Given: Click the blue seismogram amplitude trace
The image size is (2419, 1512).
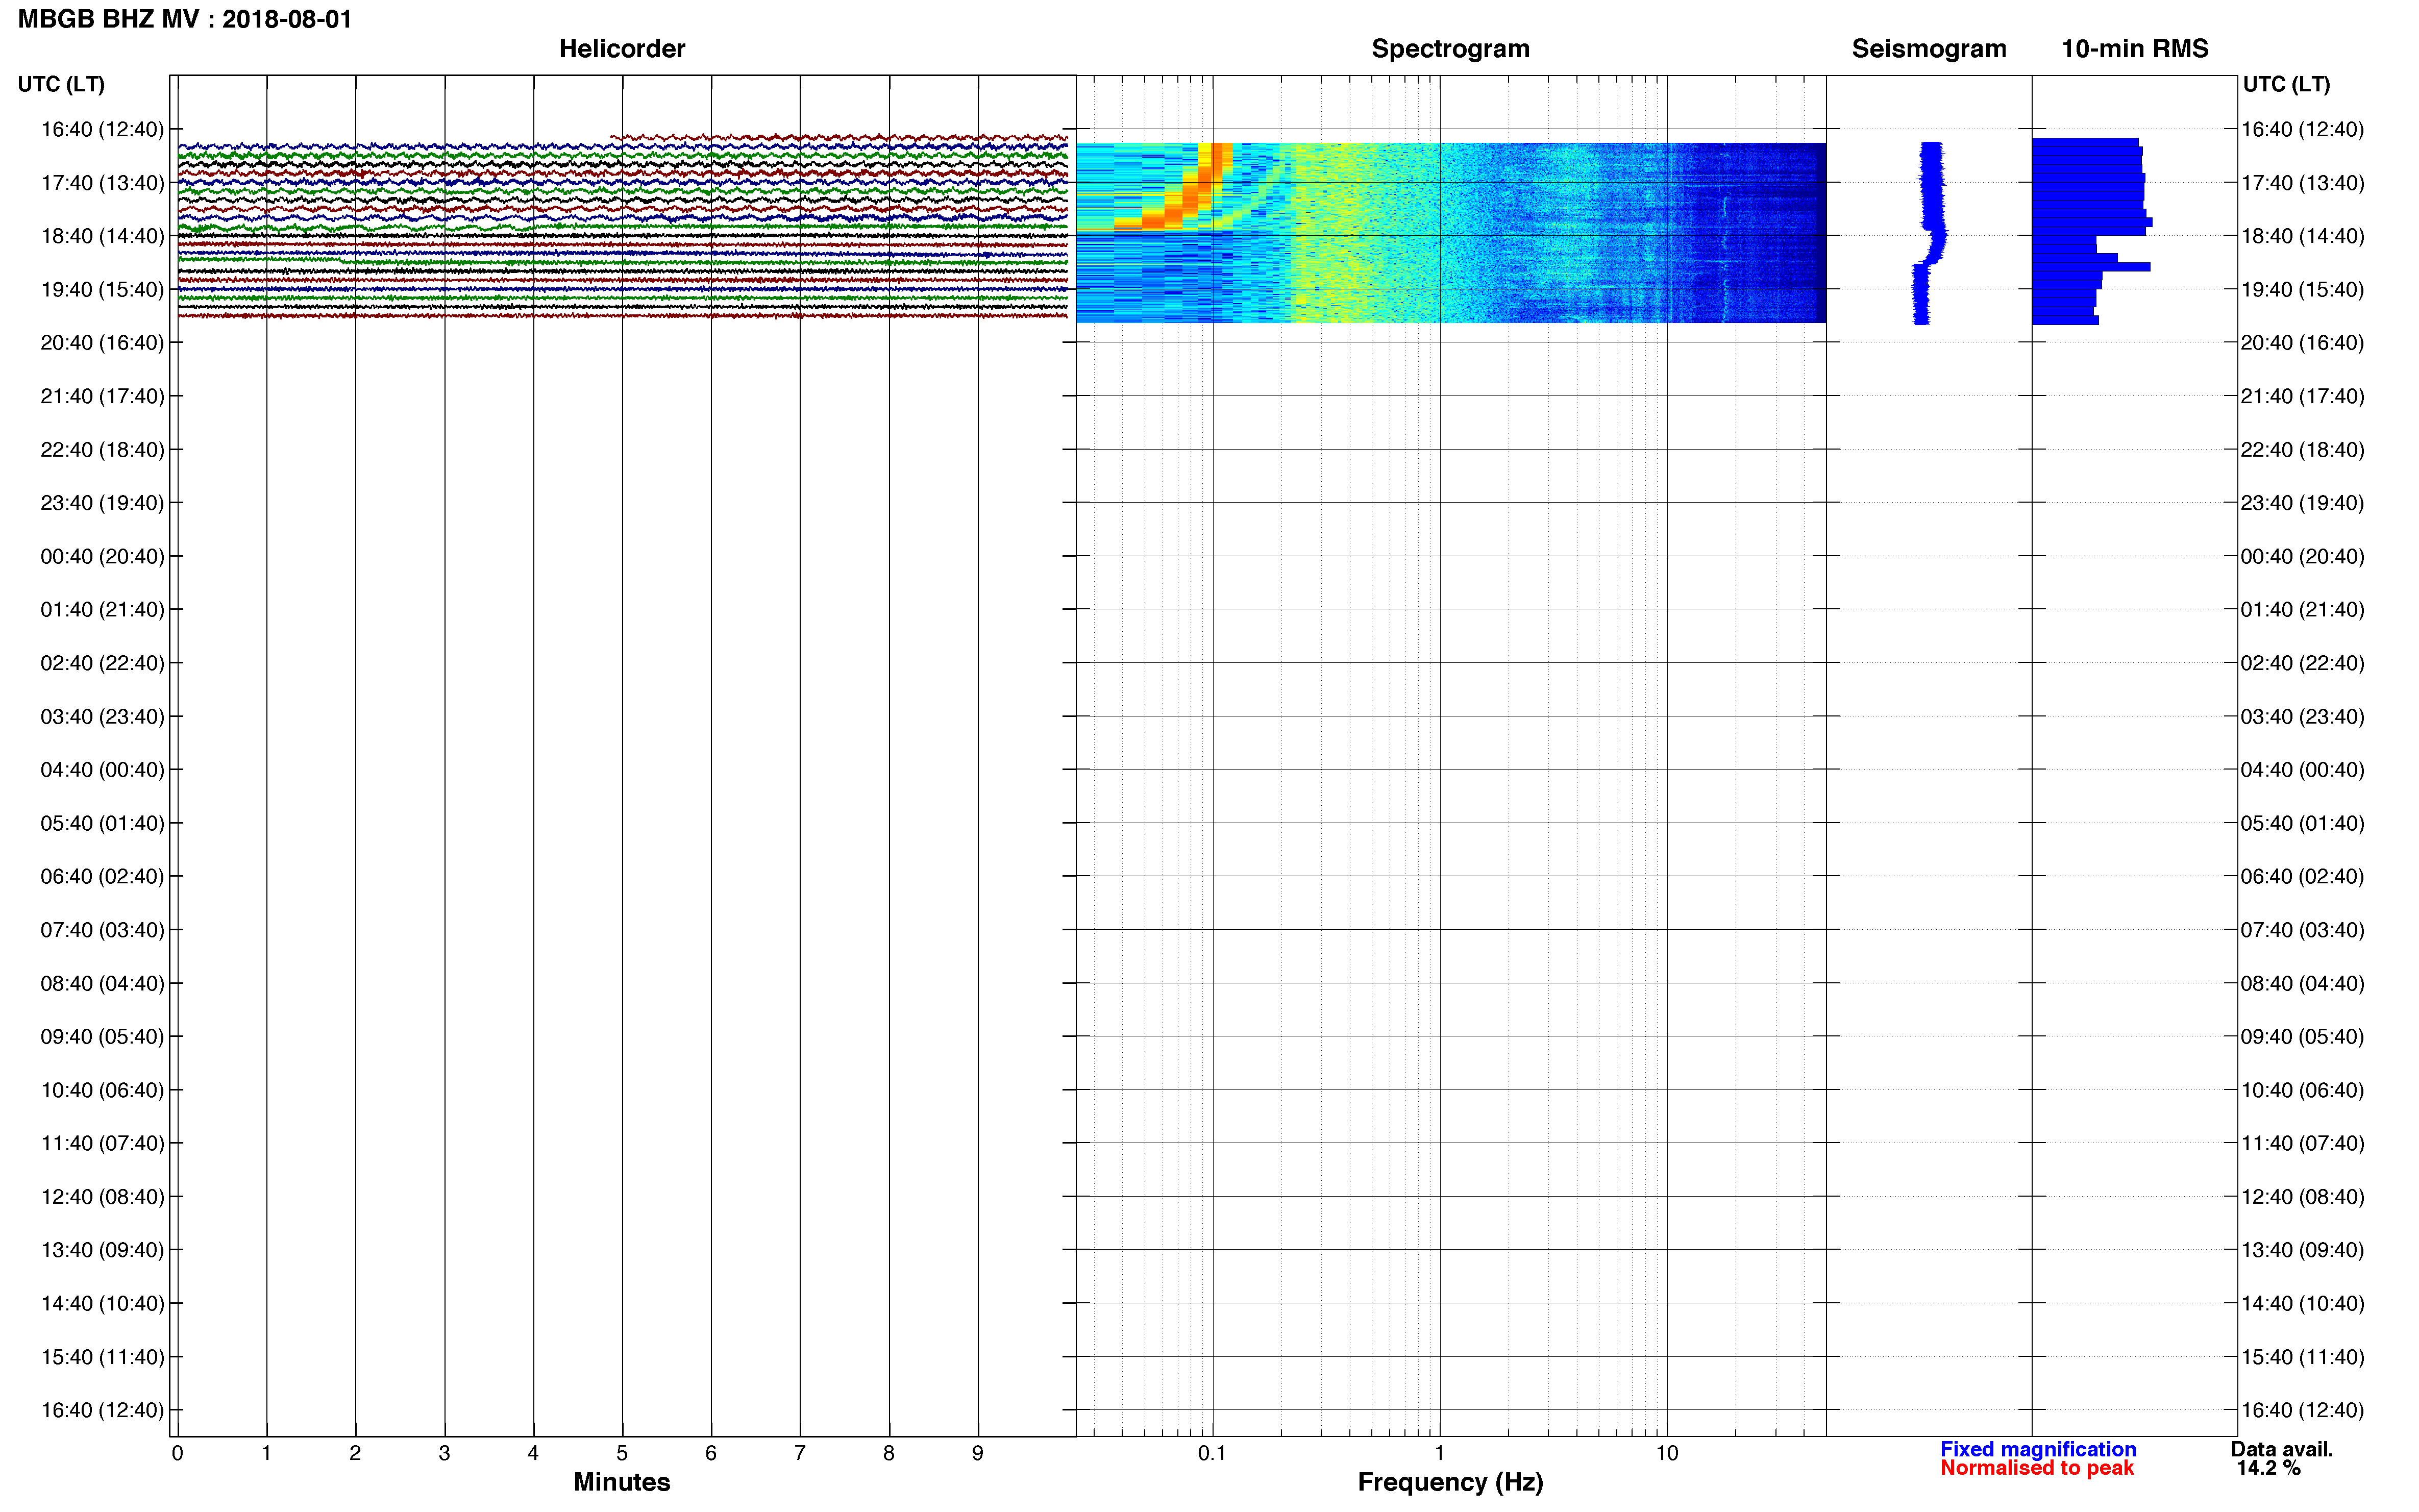Looking at the screenshot, I should click(1930, 233).
